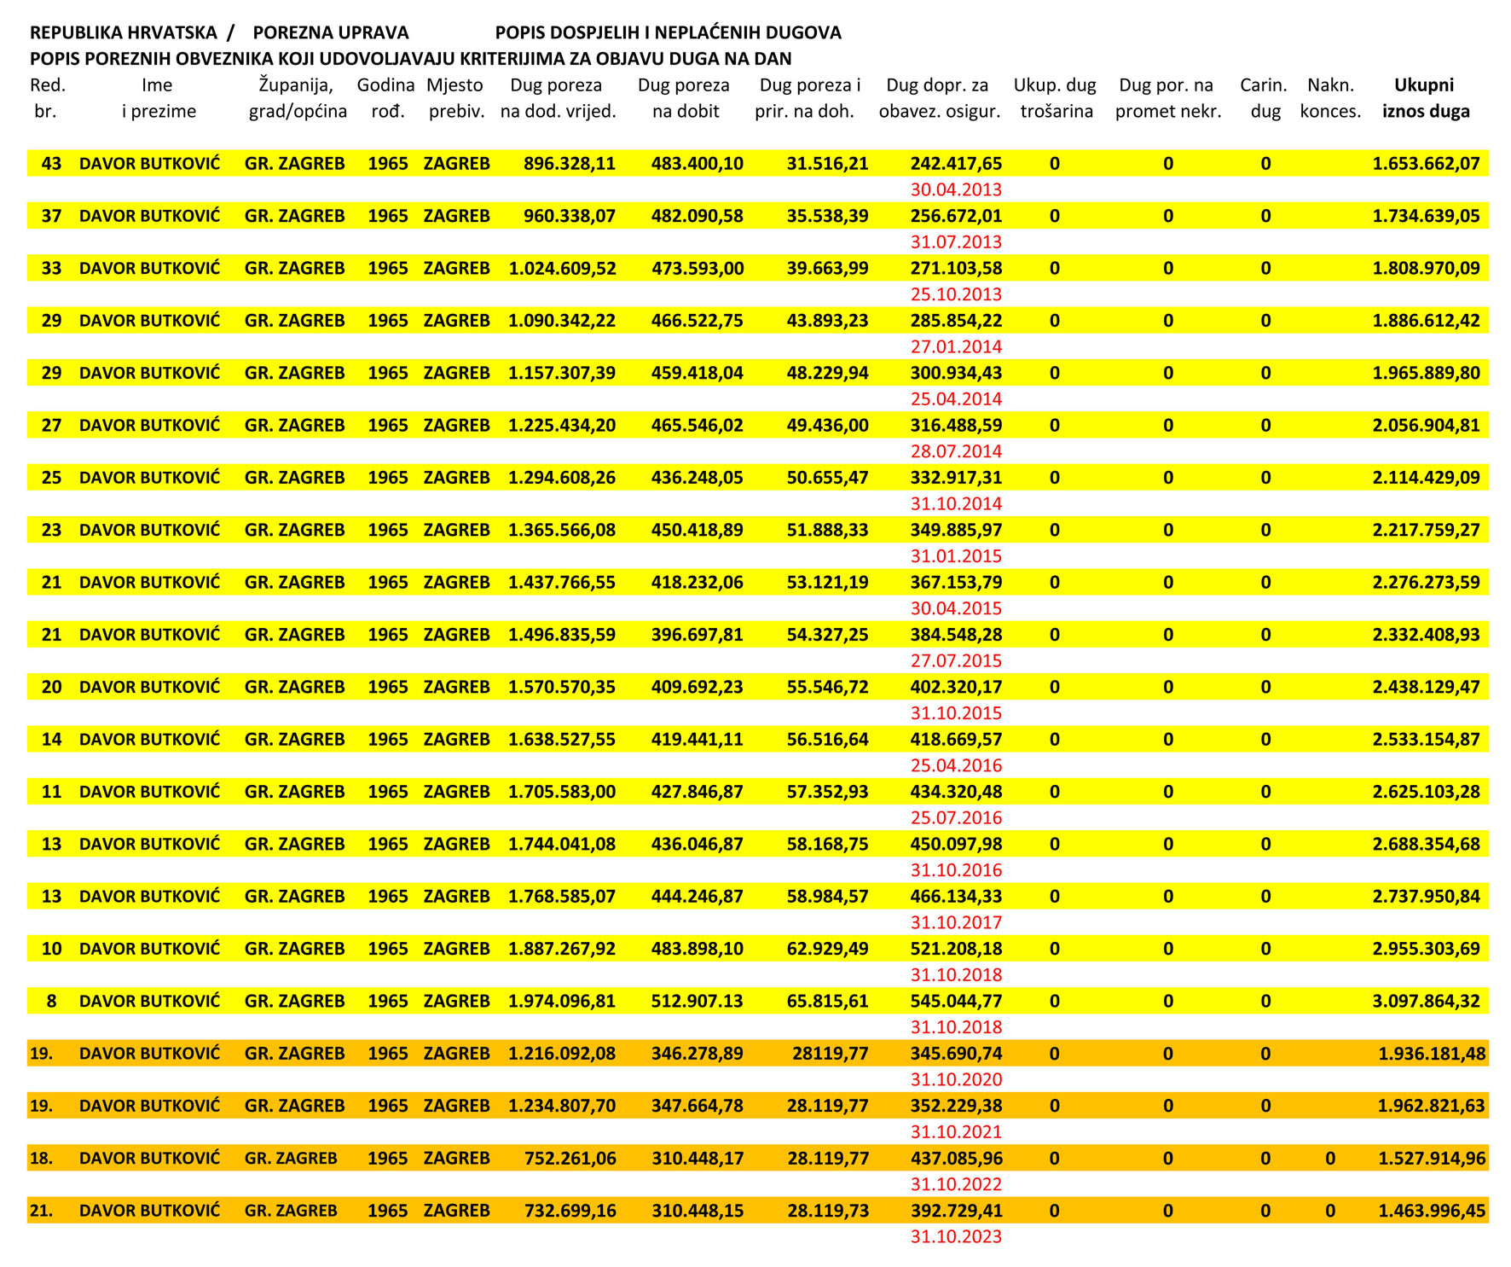Click the total debt value 1.463.996,45

click(1432, 1211)
